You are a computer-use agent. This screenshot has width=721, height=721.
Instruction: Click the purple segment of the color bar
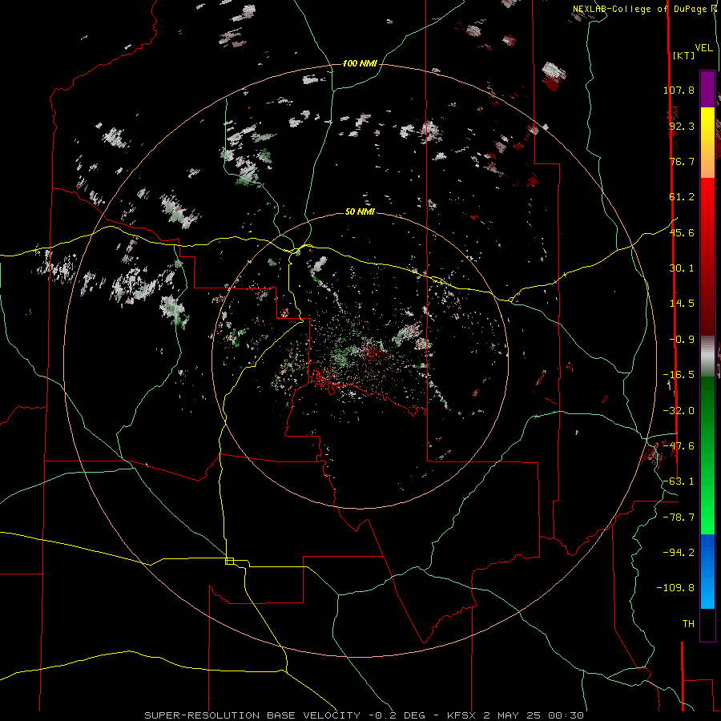[x=707, y=89]
